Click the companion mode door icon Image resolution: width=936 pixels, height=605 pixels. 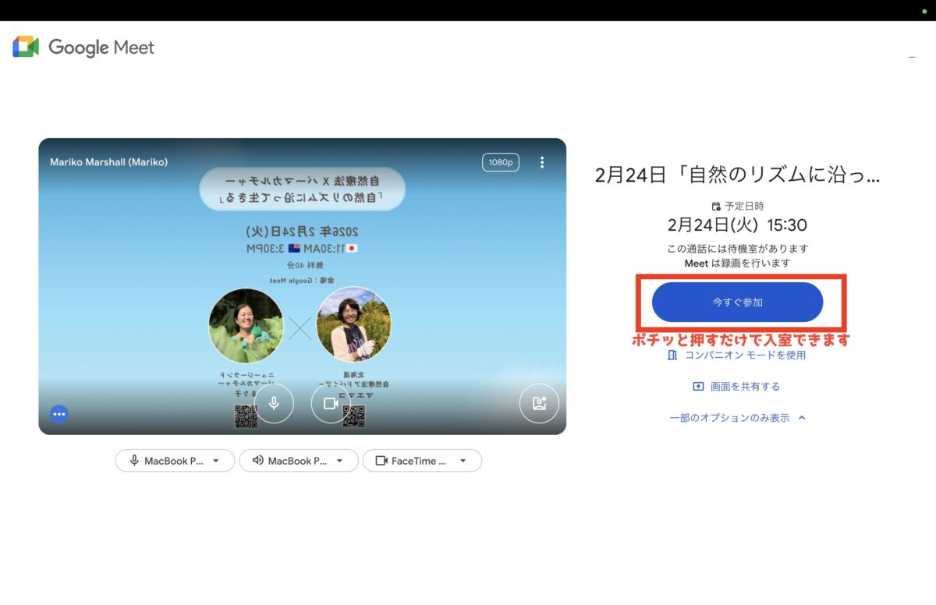(672, 355)
